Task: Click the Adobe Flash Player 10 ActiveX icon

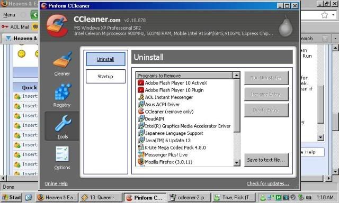Action: point(141,83)
